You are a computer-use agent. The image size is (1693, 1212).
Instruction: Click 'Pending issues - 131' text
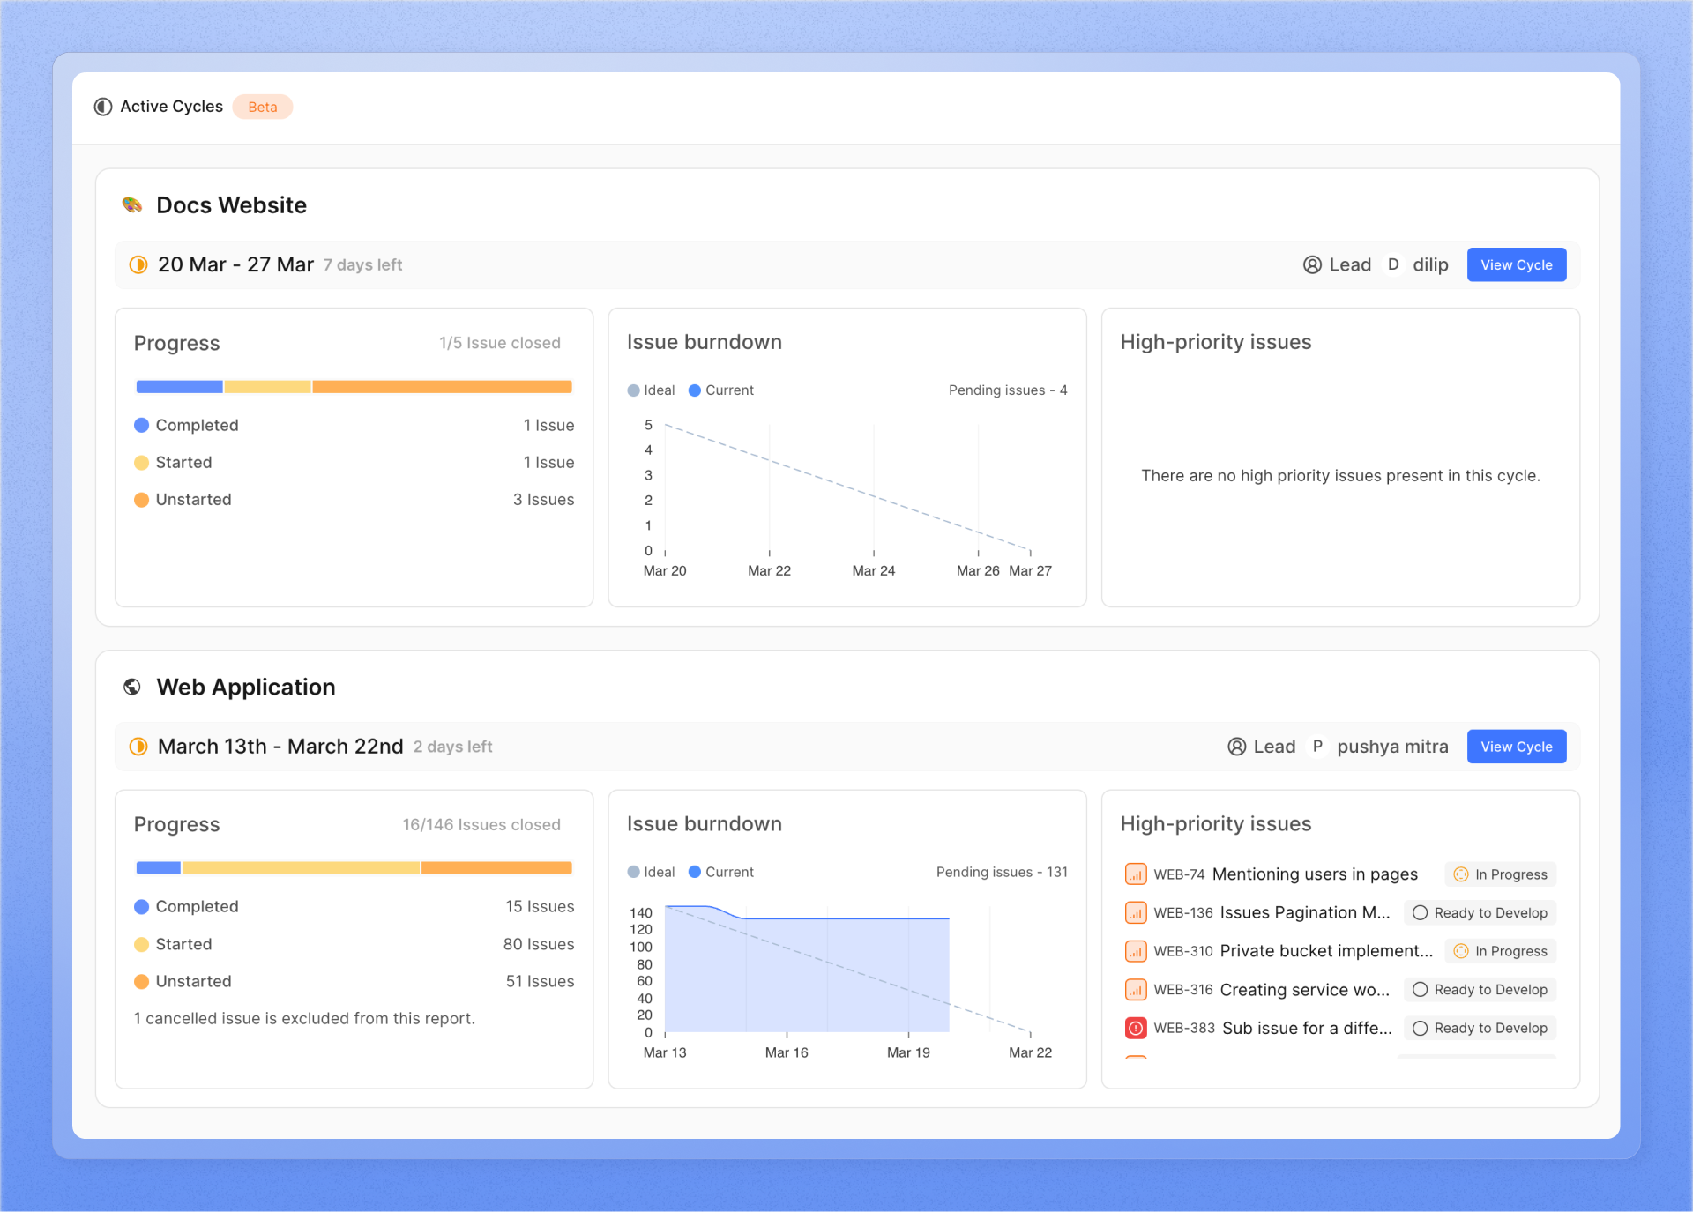click(1002, 872)
